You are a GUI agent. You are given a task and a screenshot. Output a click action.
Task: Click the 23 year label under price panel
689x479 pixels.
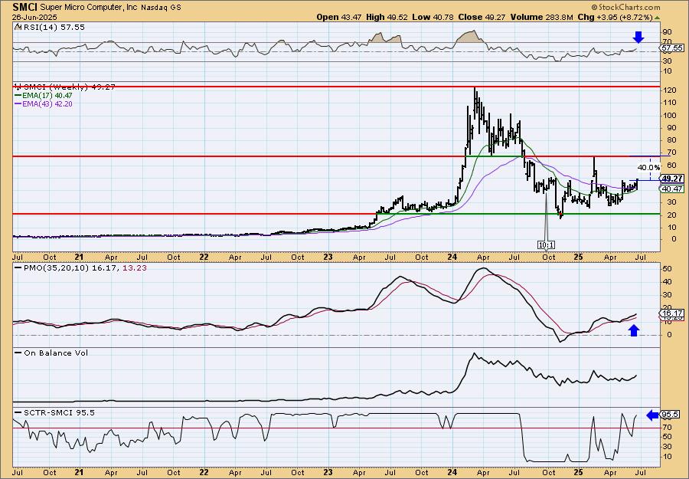pyautogui.click(x=328, y=257)
